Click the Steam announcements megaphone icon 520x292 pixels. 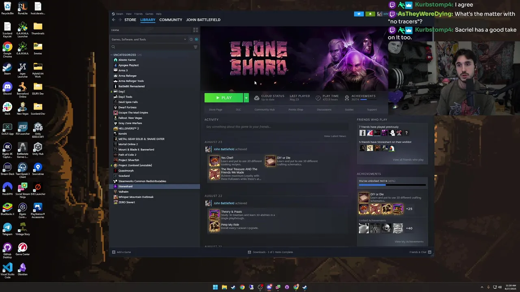pos(359,14)
